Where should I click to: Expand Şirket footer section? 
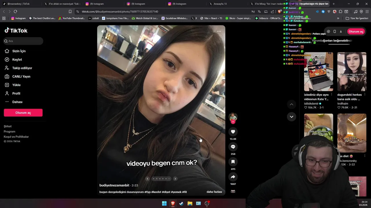point(8,126)
